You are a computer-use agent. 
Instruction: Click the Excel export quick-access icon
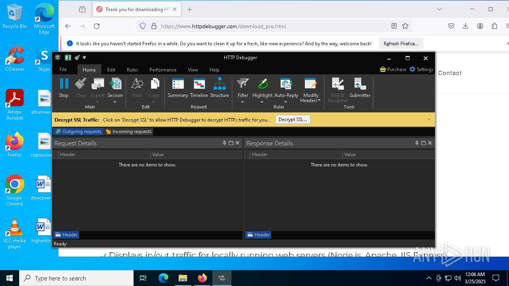click(68, 58)
